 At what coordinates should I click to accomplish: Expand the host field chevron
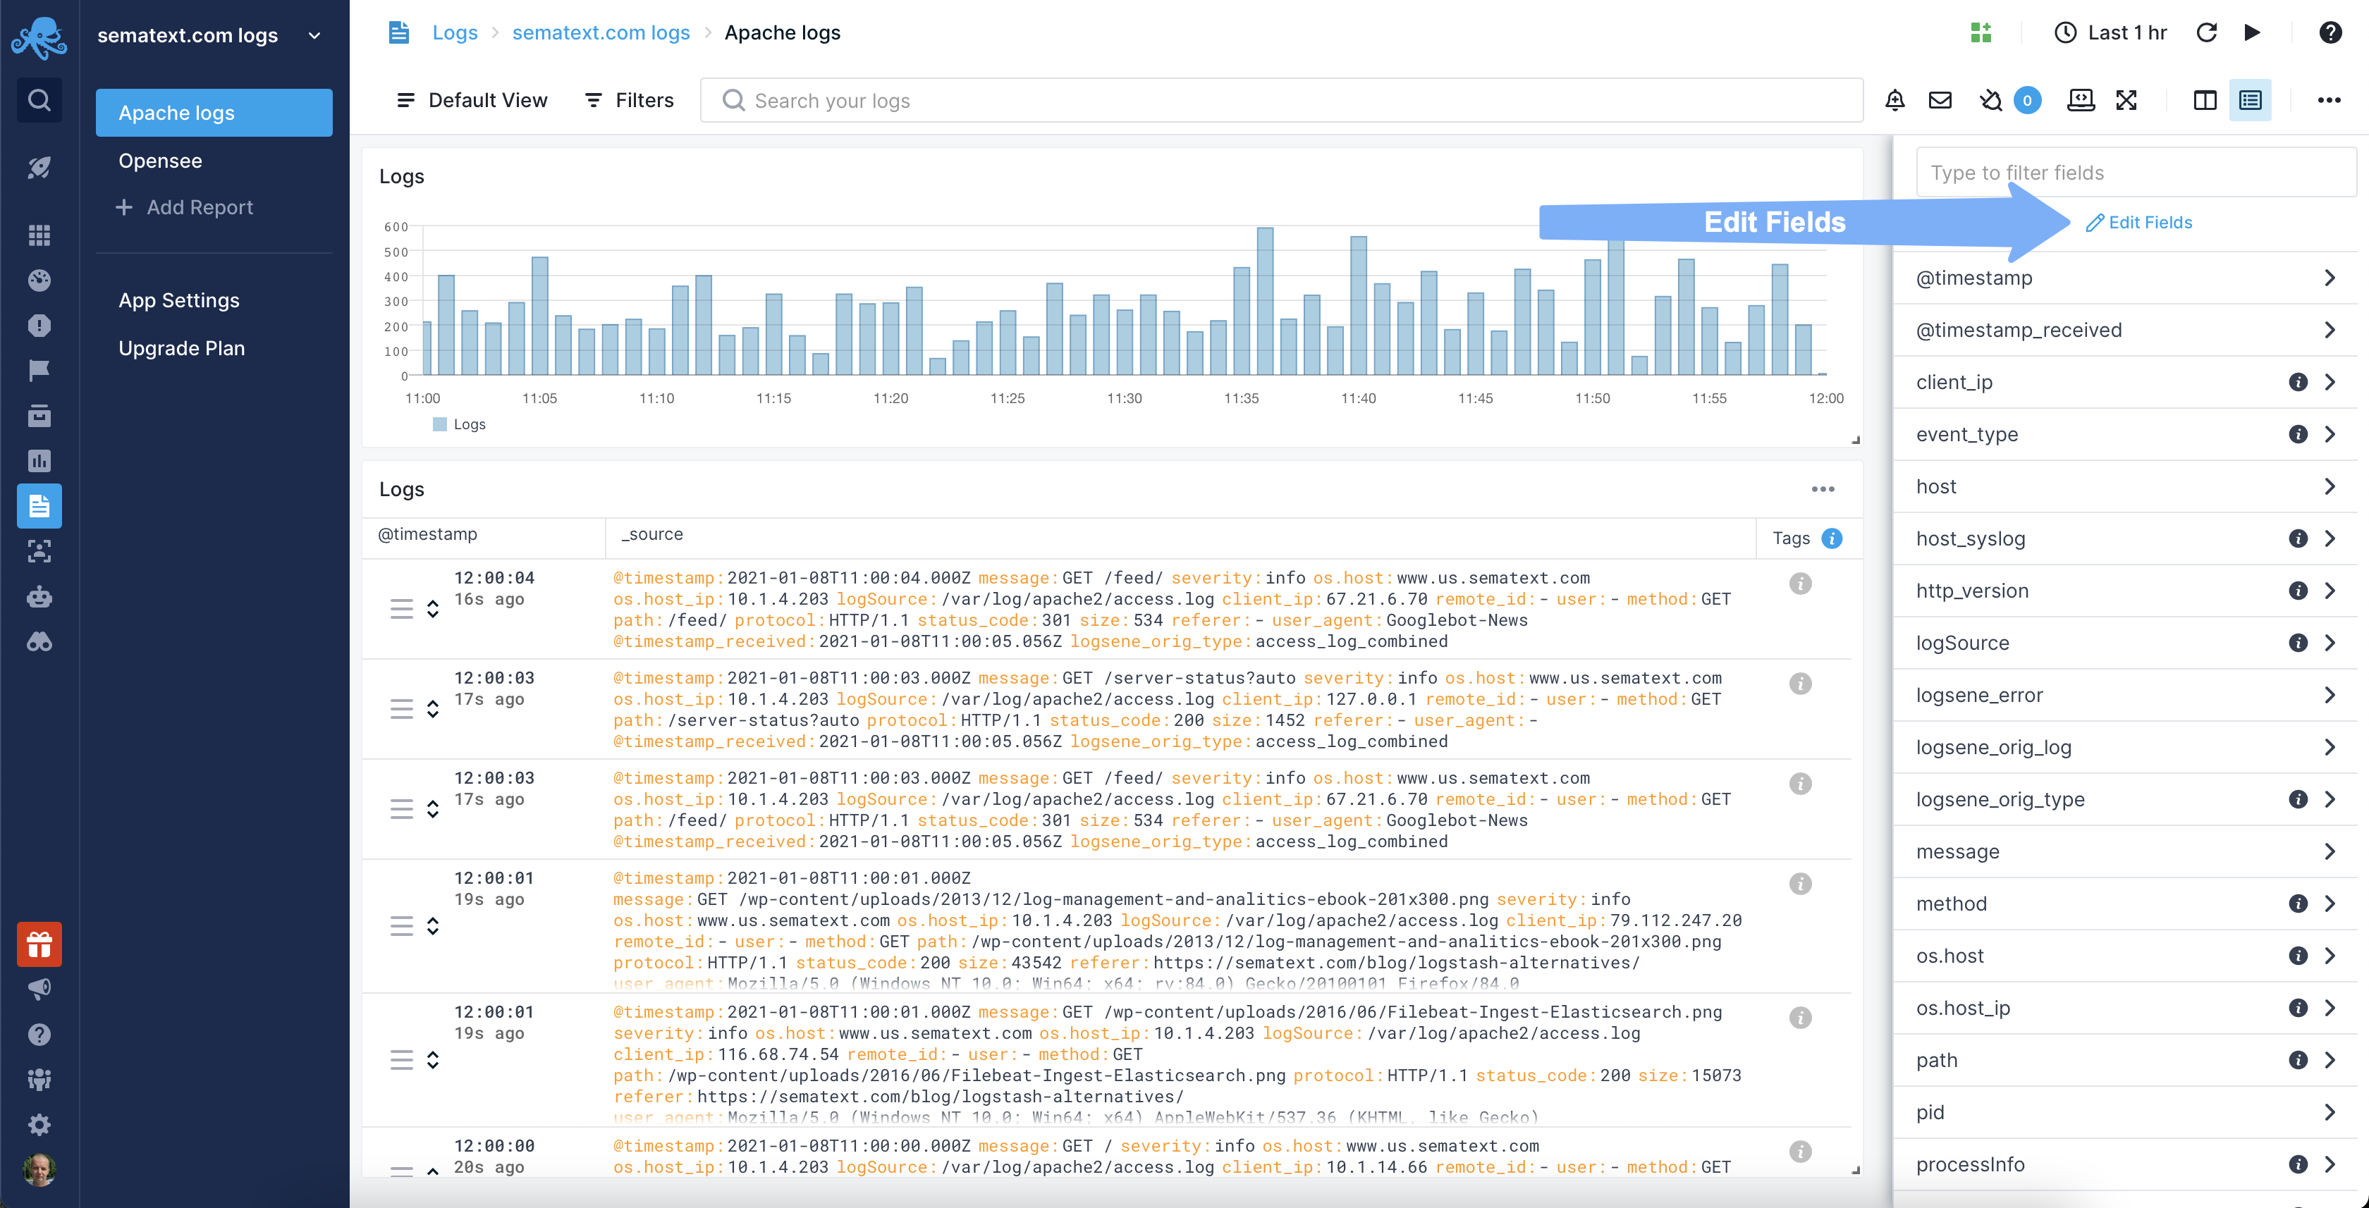click(2330, 486)
